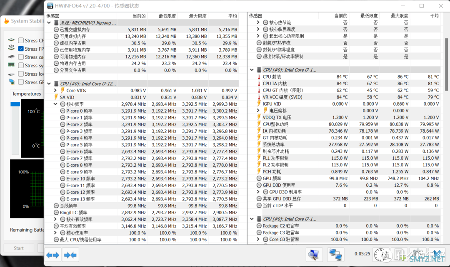Click the thermometer icon beside CPU IA 内核

point(259,84)
